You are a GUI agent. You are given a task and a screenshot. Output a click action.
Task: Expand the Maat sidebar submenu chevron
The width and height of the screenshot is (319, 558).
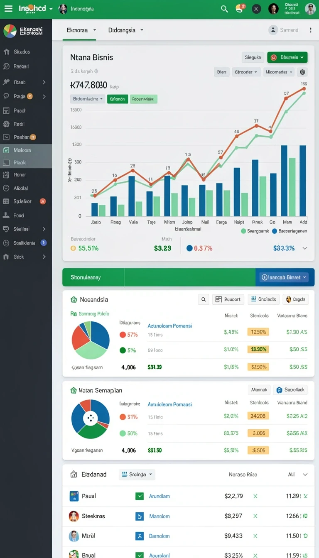(x=44, y=82)
